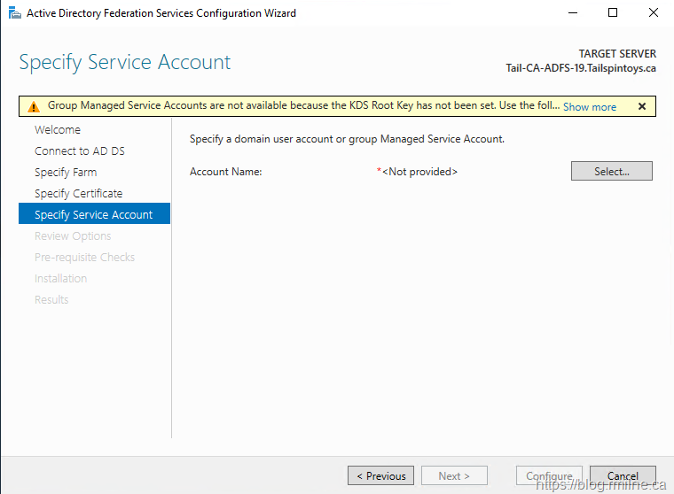Select the Specify Farm step
Viewport: 674px width, 494px height.
point(66,173)
